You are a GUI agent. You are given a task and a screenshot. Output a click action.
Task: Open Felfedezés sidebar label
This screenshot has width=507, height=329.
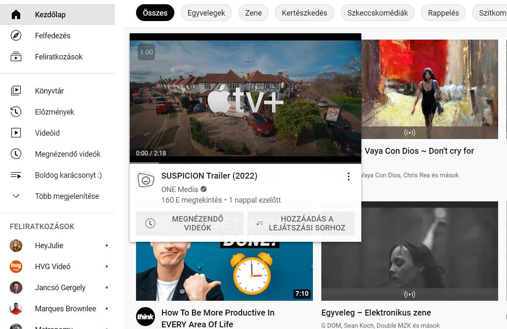tap(53, 36)
